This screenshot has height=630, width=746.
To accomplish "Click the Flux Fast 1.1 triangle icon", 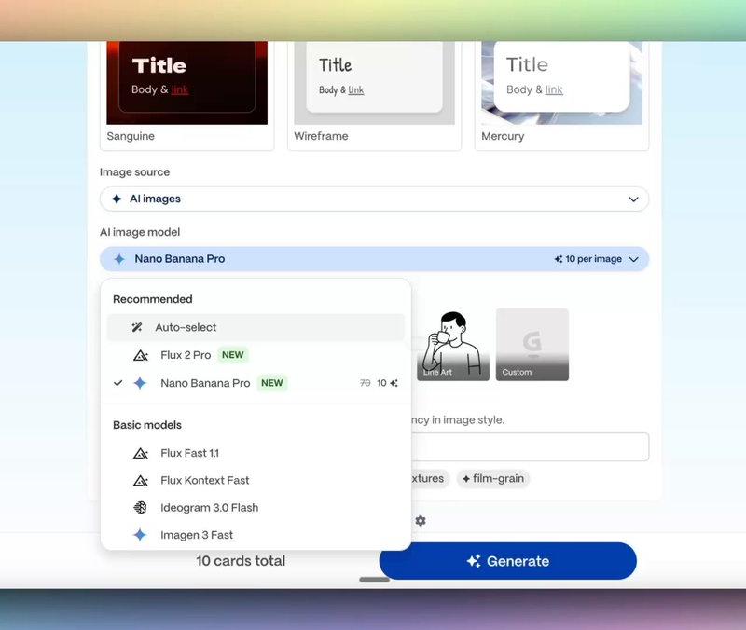I will click(141, 453).
